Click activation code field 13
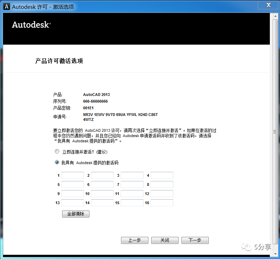280x259 pixels. 73,203
